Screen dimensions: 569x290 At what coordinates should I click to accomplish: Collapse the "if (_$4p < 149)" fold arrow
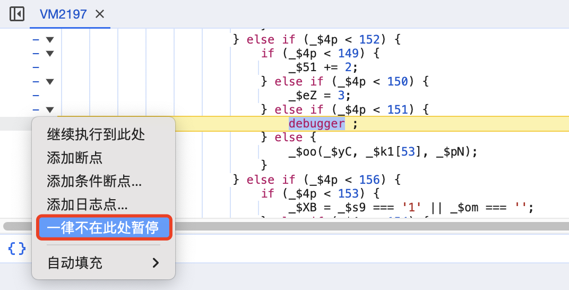pos(50,53)
